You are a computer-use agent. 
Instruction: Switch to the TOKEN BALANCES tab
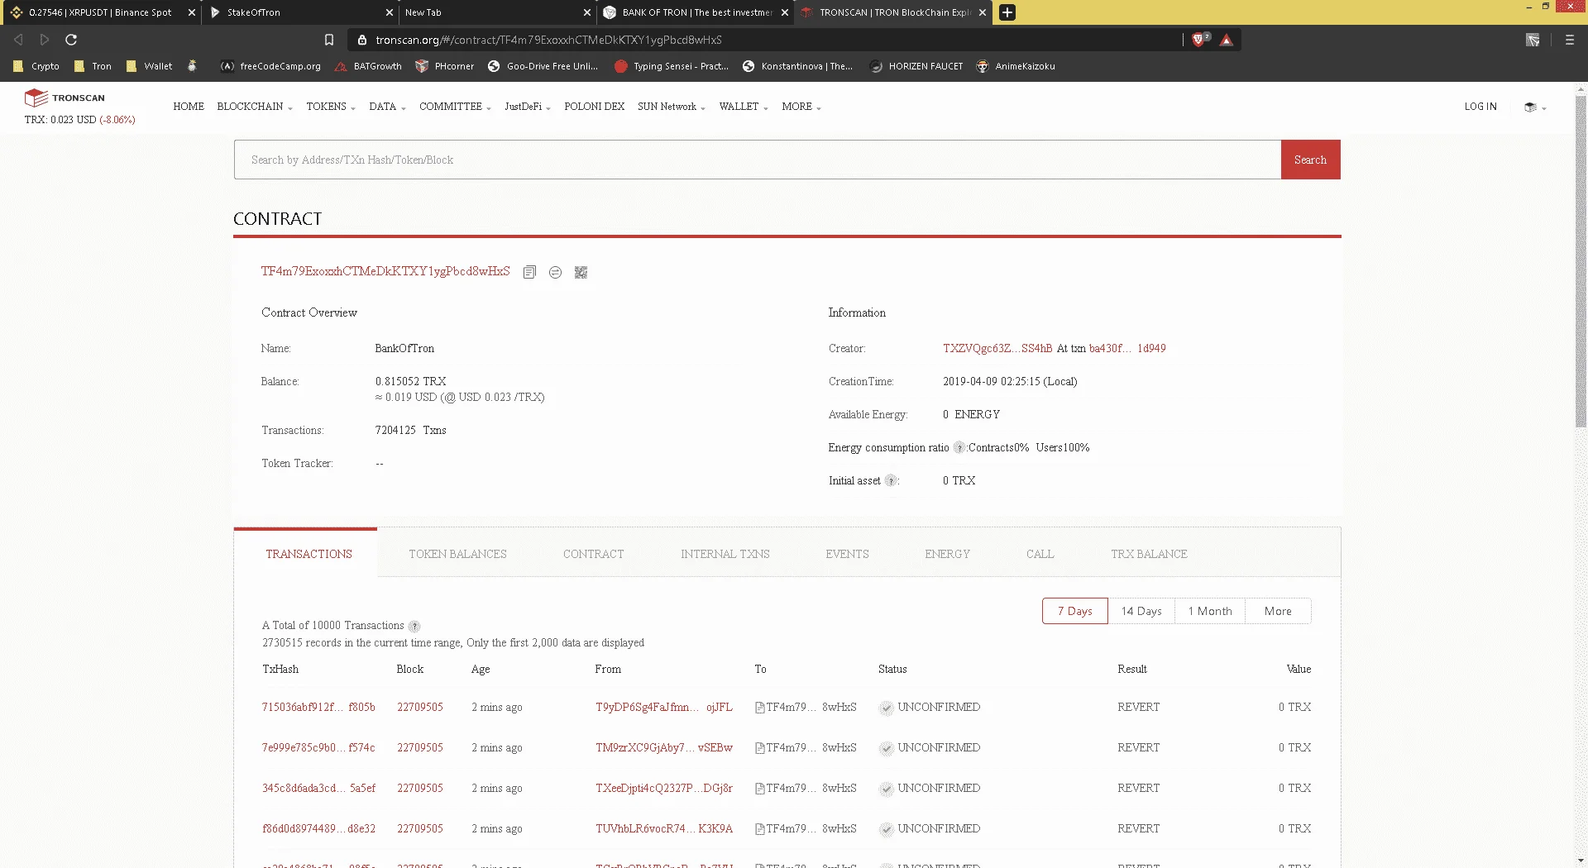point(457,554)
